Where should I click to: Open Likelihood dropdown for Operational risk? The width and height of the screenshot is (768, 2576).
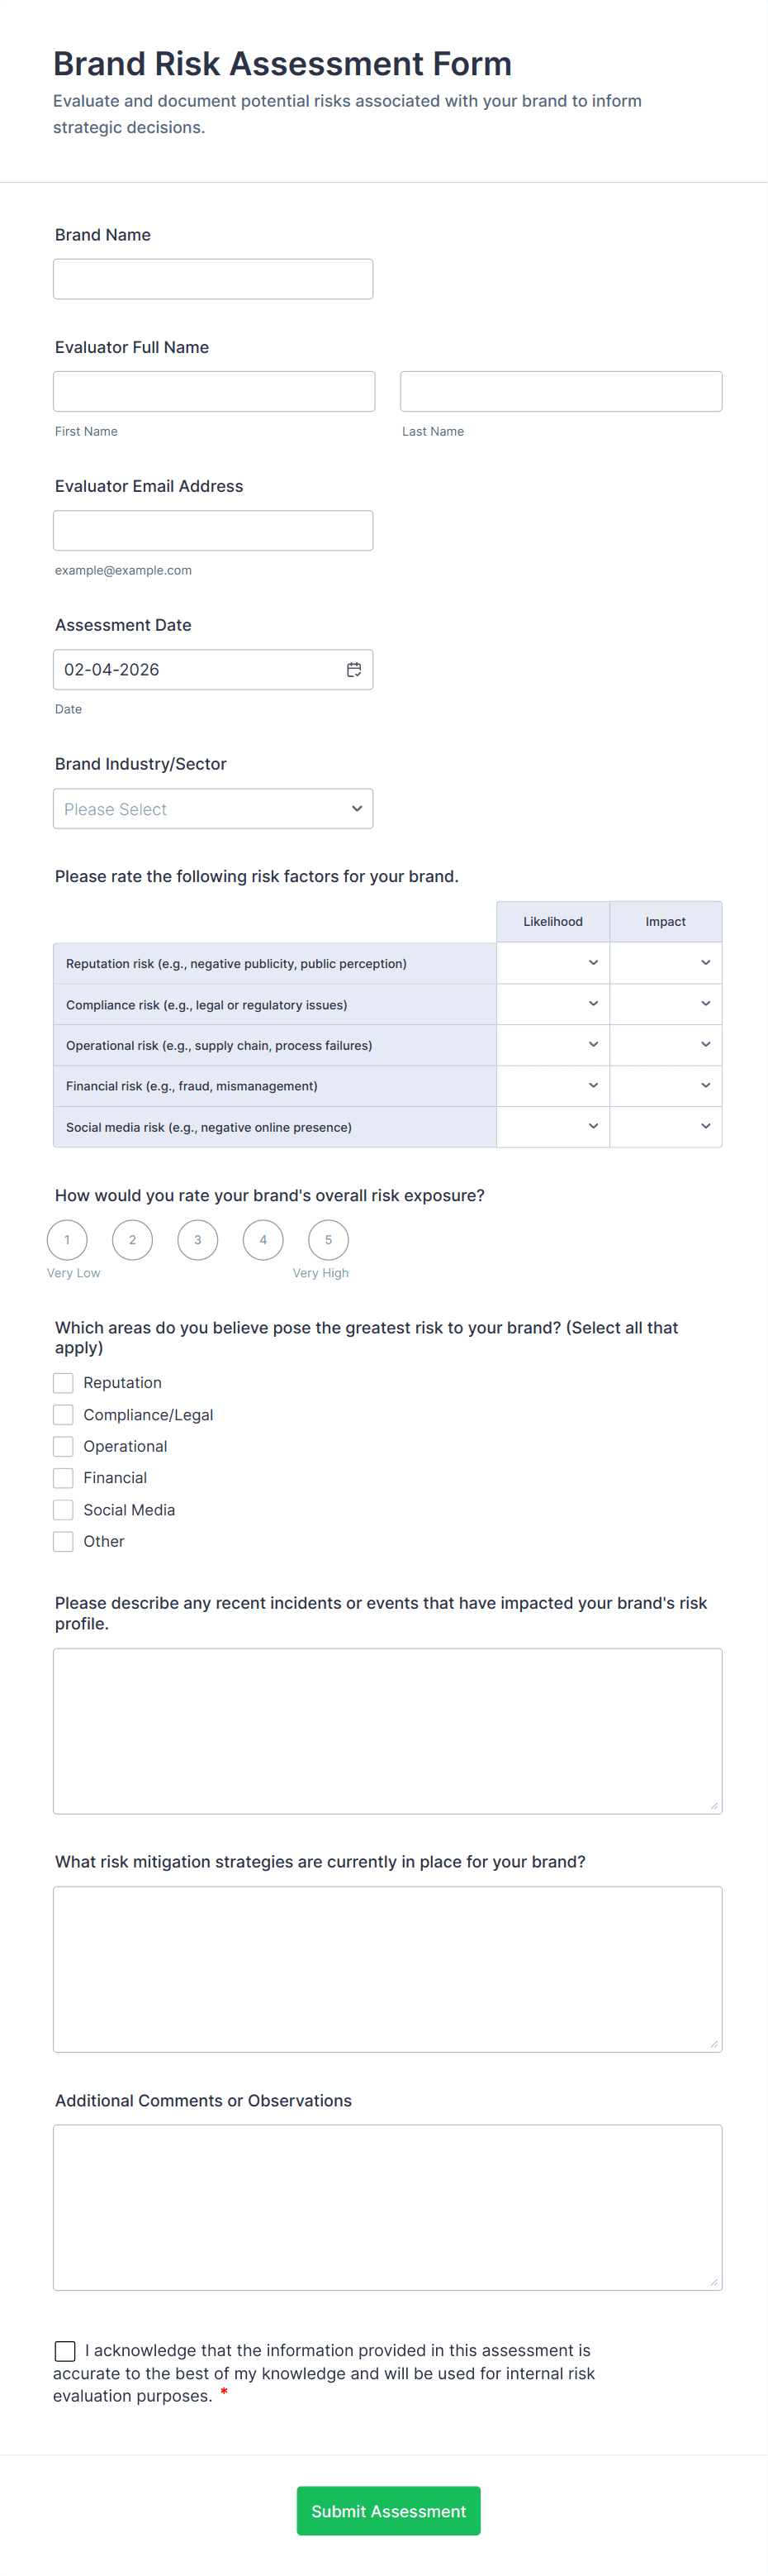coord(553,1045)
